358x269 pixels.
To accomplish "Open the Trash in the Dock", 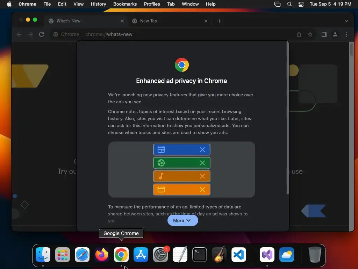I will tap(315, 255).
